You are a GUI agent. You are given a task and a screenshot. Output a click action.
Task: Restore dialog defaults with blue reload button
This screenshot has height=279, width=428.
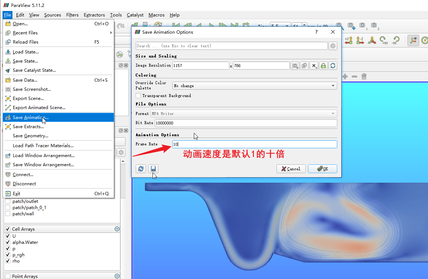coord(141,169)
